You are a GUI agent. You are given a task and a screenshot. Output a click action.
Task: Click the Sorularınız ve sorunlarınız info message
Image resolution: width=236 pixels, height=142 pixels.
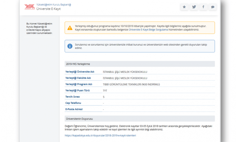click(x=141, y=46)
